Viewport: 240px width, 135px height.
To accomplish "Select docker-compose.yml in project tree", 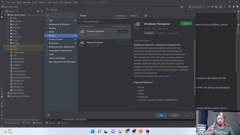I will (x=22, y=78).
